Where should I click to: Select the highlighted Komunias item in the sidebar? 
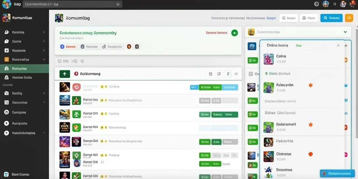point(24,69)
